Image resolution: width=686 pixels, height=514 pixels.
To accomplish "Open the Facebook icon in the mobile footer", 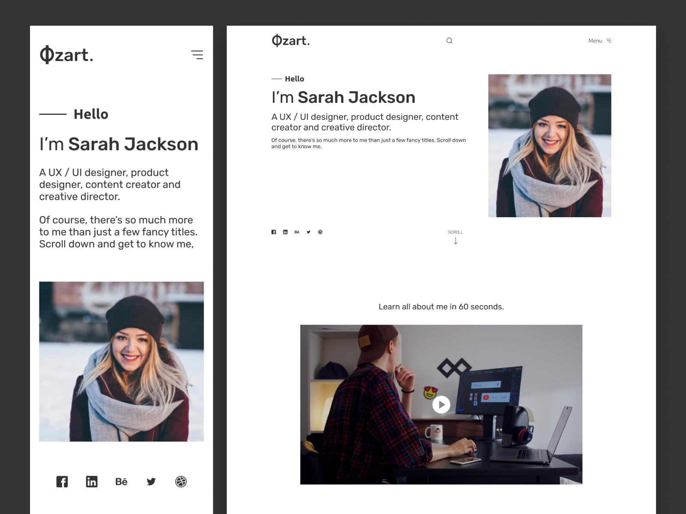I will click(x=62, y=481).
